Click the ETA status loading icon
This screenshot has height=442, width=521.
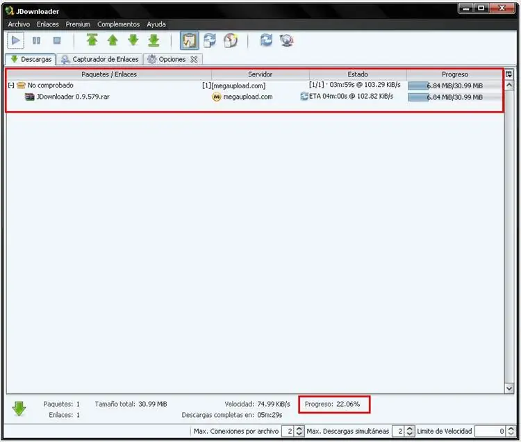coord(304,97)
